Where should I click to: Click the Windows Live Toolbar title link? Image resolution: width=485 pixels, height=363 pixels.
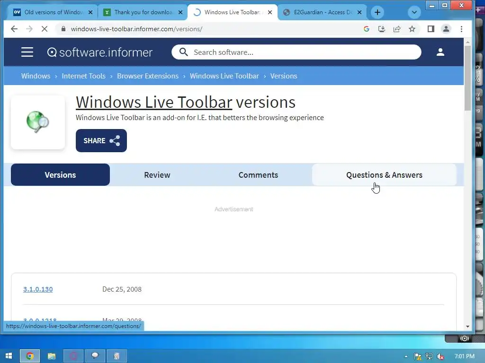(154, 102)
